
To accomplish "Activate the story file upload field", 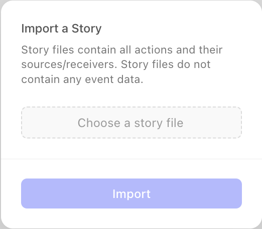I will (132, 122).
